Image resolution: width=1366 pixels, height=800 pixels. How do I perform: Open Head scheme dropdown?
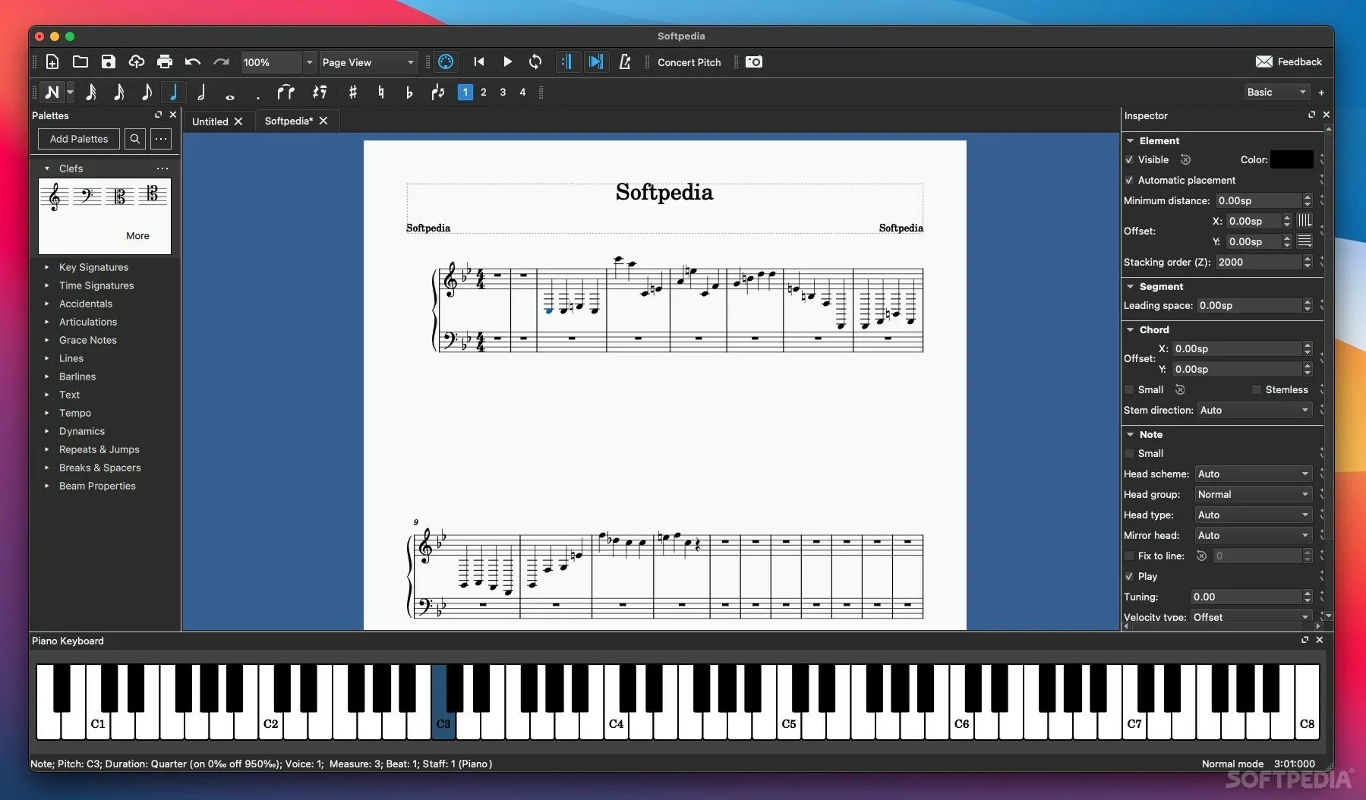(1253, 474)
